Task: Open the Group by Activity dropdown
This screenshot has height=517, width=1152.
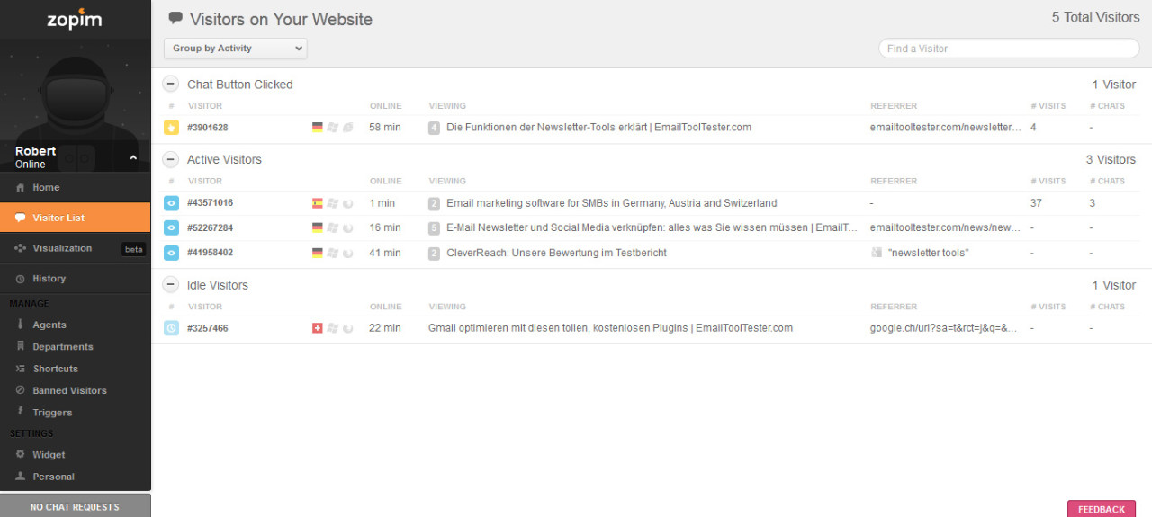Action: 235,49
